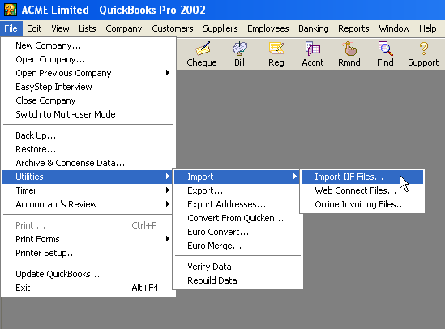The width and height of the screenshot is (445, 329).
Task: Click the Find magnifier icon
Action: [x=385, y=54]
